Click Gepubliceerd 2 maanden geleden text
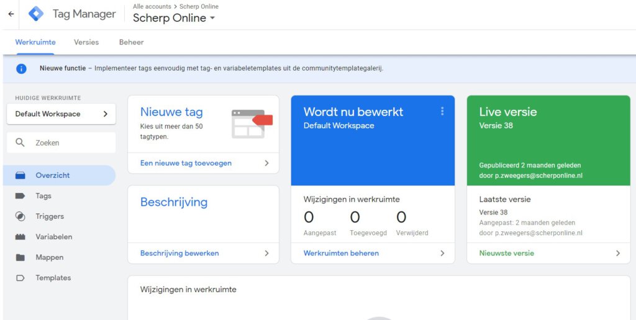The width and height of the screenshot is (636, 320). (530, 165)
